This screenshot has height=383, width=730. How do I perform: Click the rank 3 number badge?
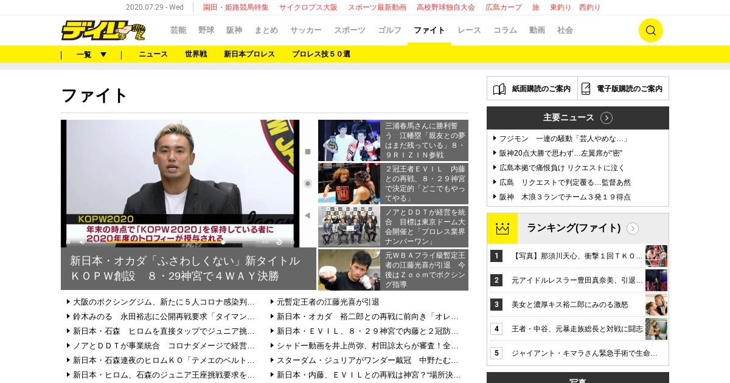click(x=496, y=305)
